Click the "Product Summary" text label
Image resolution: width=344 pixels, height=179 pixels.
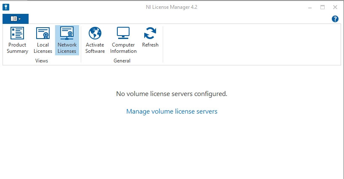[17, 48]
